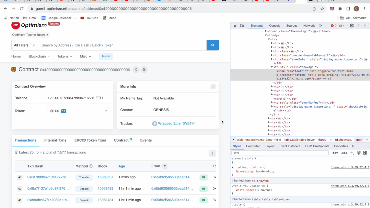Image resolution: width=370 pixels, height=208 pixels.
Task: Toggle the .cls class editor
Action: (344, 153)
